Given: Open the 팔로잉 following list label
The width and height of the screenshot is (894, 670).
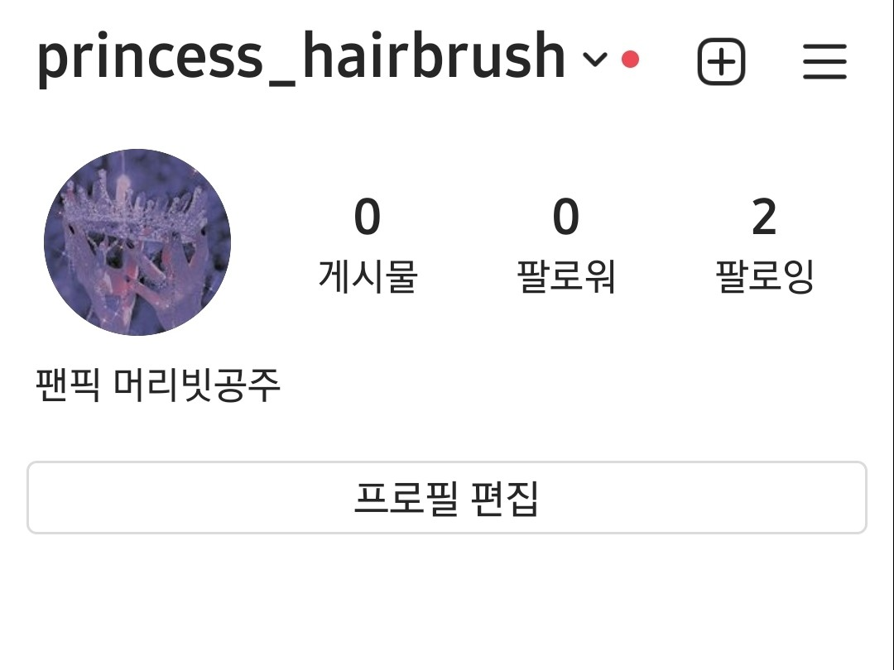Looking at the screenshot, I should coord(764,276).
